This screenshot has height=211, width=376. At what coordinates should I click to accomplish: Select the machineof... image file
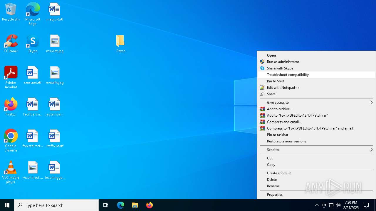pos(33,170)
